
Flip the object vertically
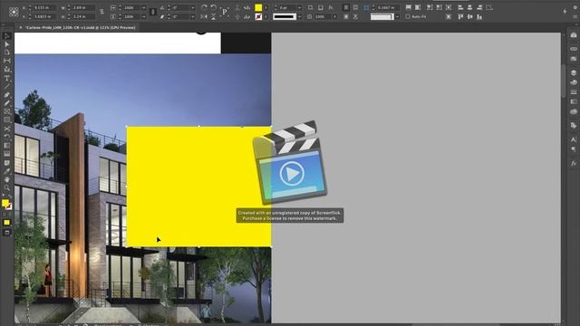[x=214, y=16]
